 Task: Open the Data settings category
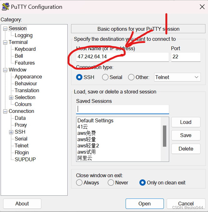(20, 118)
